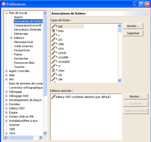Click the pencil icon next to *.cicssqlcbl

53,61
